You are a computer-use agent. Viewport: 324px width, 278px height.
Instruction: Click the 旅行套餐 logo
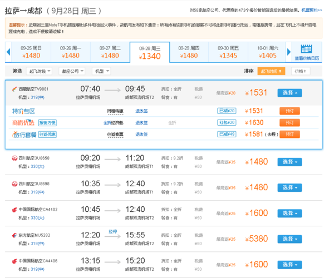(x=24, y=135)
